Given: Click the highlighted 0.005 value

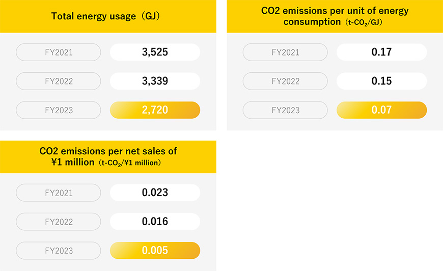Looking at the screenshot, I should pyautogui.click(x=155, y=251).
